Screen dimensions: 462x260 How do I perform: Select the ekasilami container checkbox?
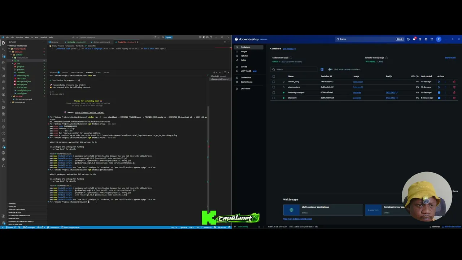tap(274, 98)
